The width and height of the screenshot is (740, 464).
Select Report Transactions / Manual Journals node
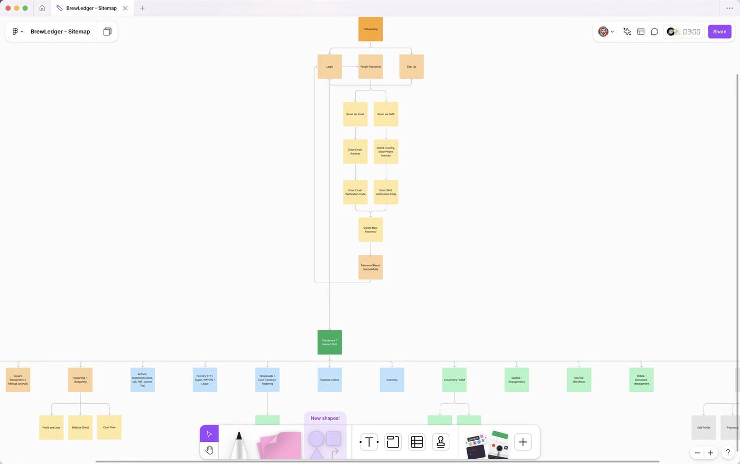click(17, 380)
